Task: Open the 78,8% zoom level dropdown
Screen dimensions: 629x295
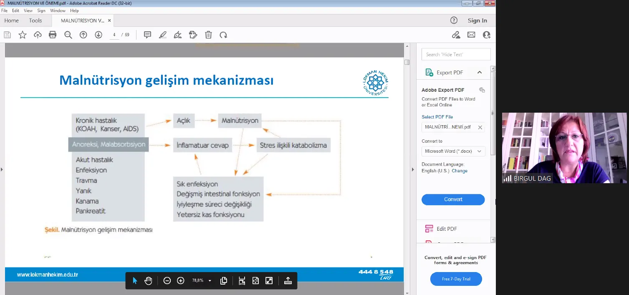Action: 210,281
